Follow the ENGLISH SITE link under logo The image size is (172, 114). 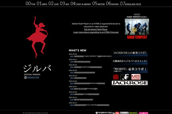(x=33, y=77)
